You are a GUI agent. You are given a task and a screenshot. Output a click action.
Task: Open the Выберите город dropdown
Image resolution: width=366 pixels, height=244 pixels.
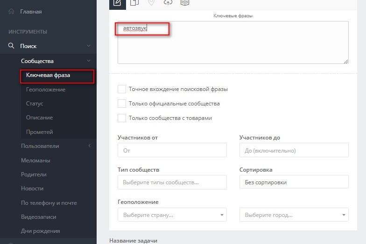(x=294, y=215)
